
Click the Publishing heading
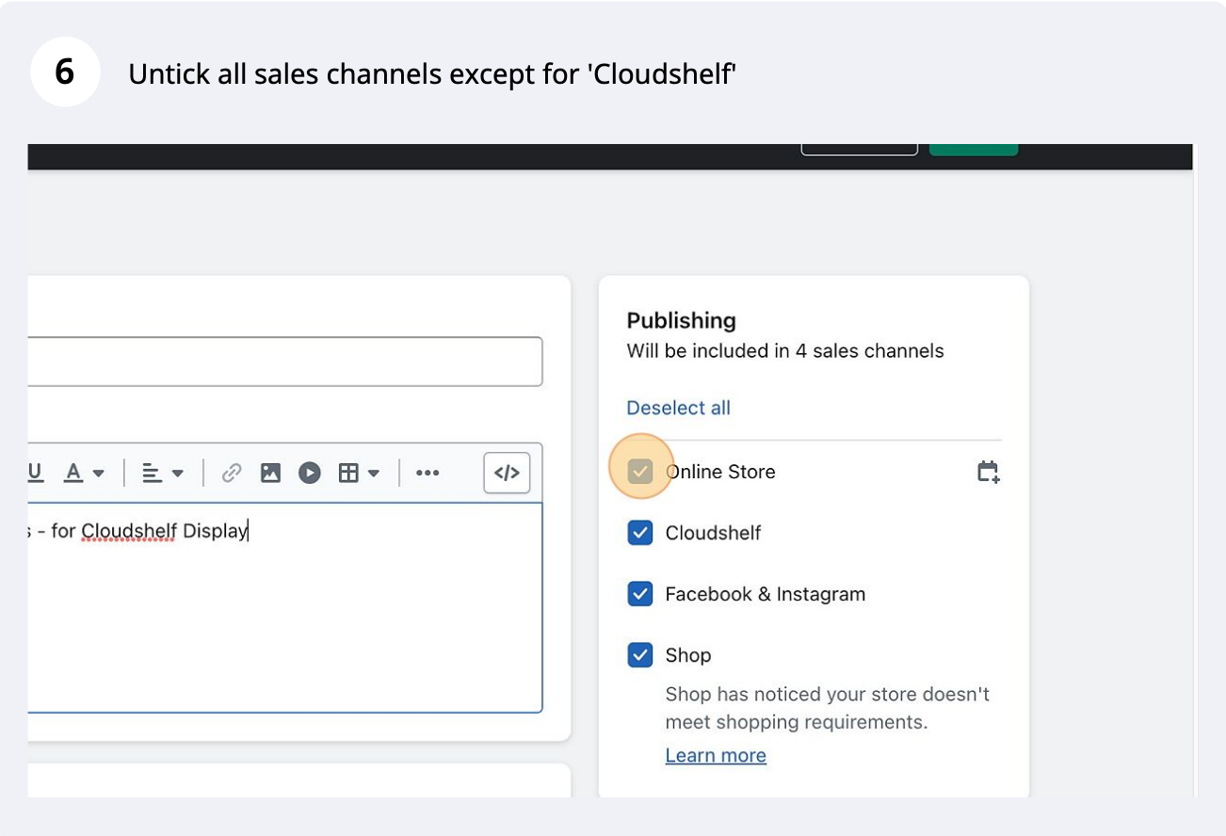682,320
